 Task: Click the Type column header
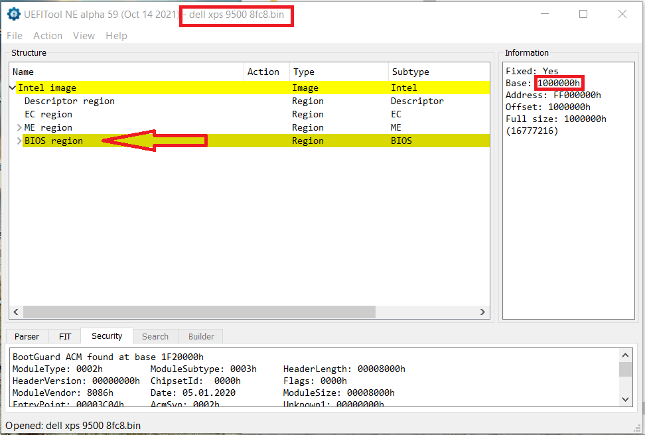click(x=339, y=72)
